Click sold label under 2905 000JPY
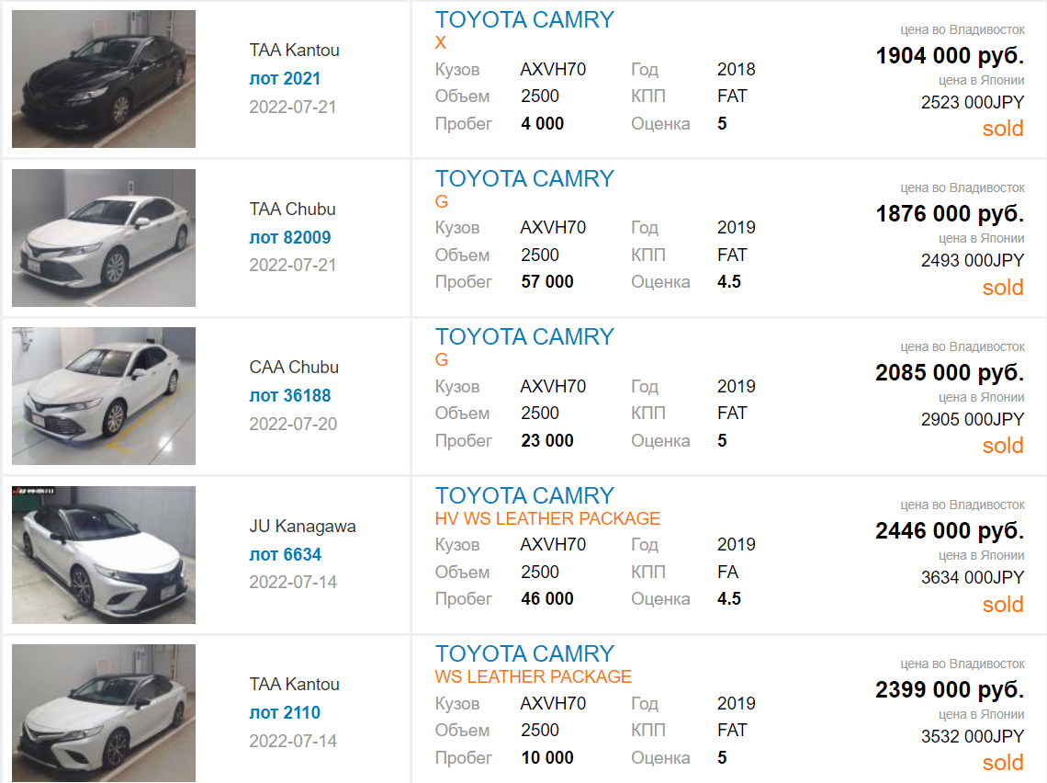This screenshot has width=1047, height=783. coord(1003,447)
